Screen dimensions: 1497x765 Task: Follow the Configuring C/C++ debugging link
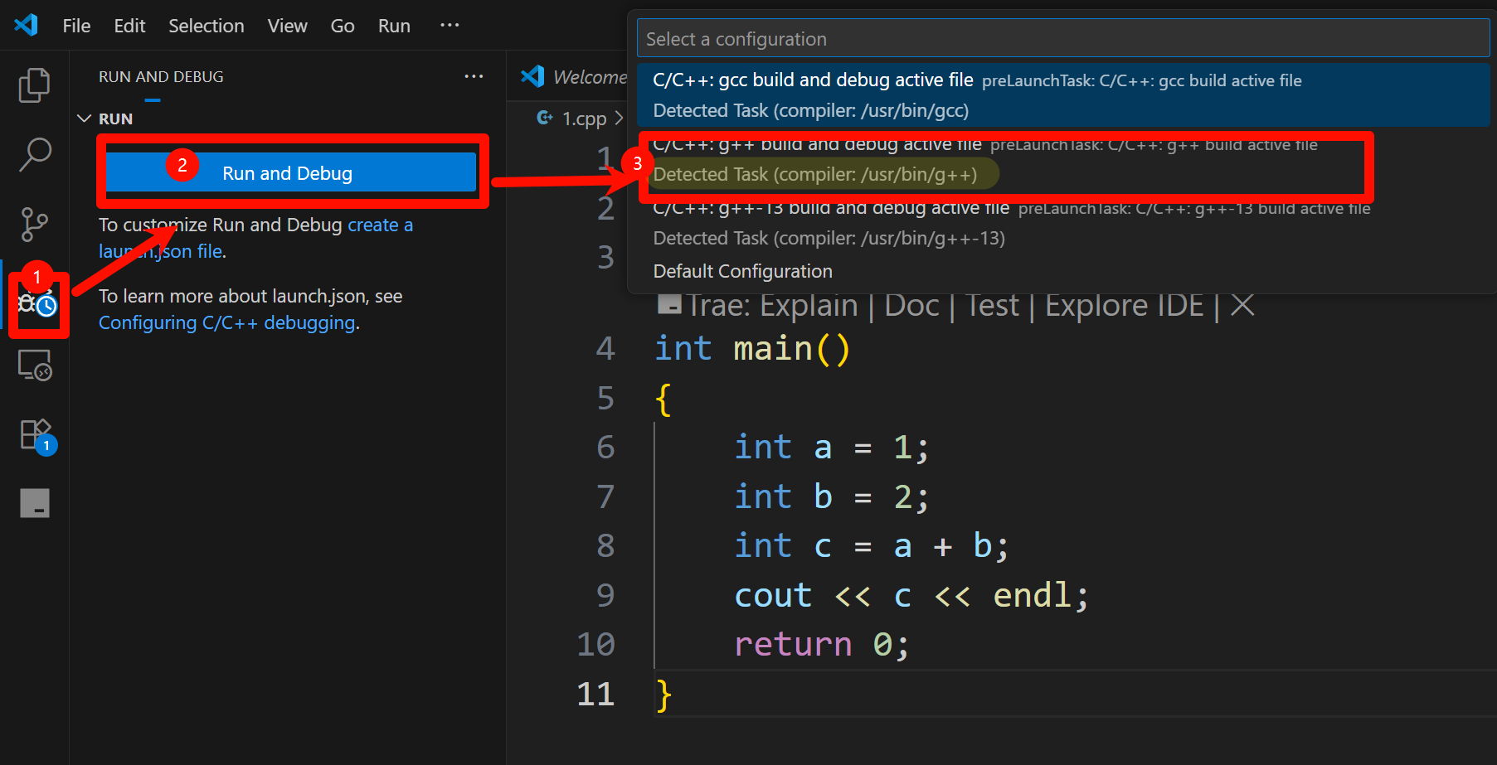226,322
